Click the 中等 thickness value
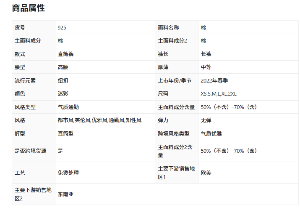The height and width of the screenshot is (213, 300). pyautogui.click(x=206, y=67)
